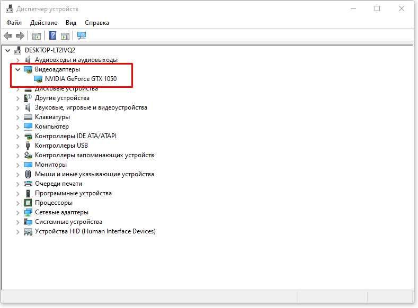The width and height of the screenshot is (418, 308).
Task: Click the Device Manager title bar icon
Action: point(10,9)
